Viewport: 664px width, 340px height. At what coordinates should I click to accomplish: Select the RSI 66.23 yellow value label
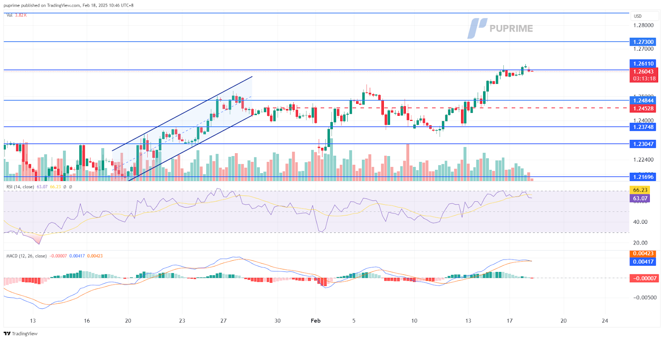pos(640,190)
